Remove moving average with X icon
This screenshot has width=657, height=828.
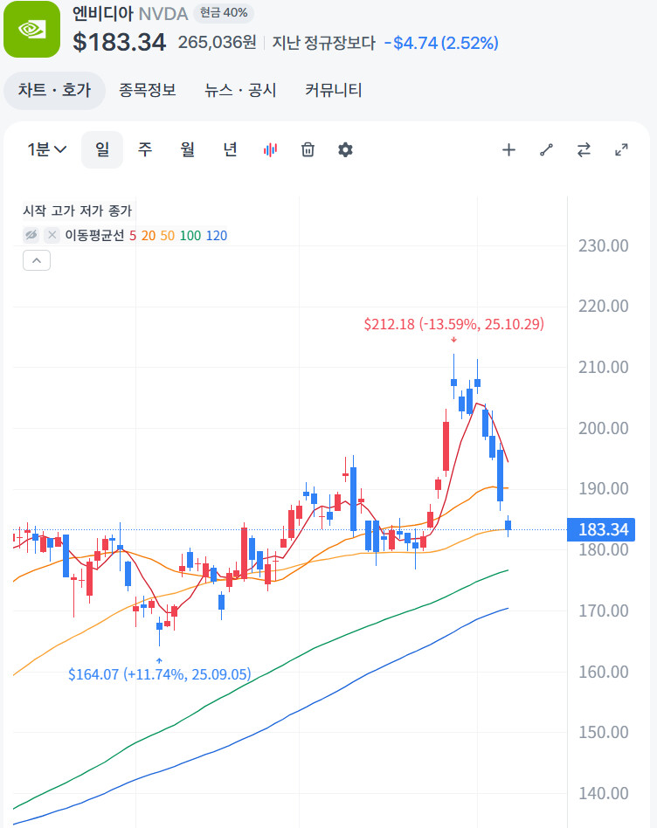[52, 235]
